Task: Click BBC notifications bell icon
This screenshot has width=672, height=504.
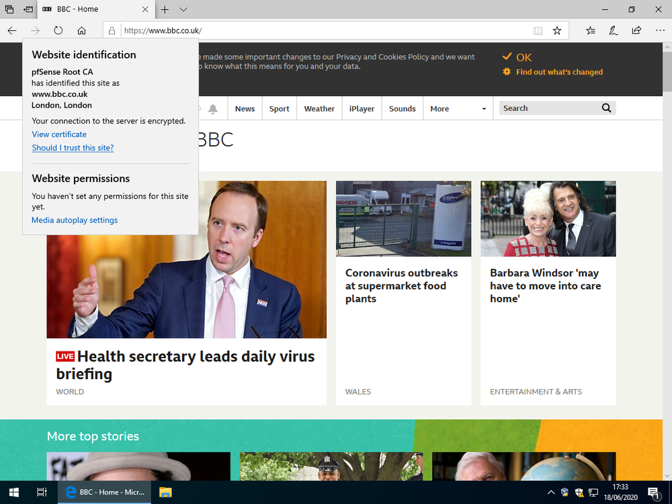Action: [213, 109]
